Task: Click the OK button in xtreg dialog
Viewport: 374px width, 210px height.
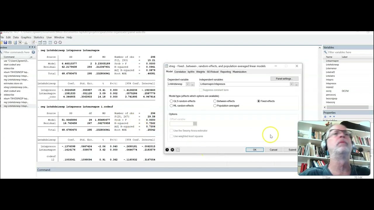Action: (254, 150)
